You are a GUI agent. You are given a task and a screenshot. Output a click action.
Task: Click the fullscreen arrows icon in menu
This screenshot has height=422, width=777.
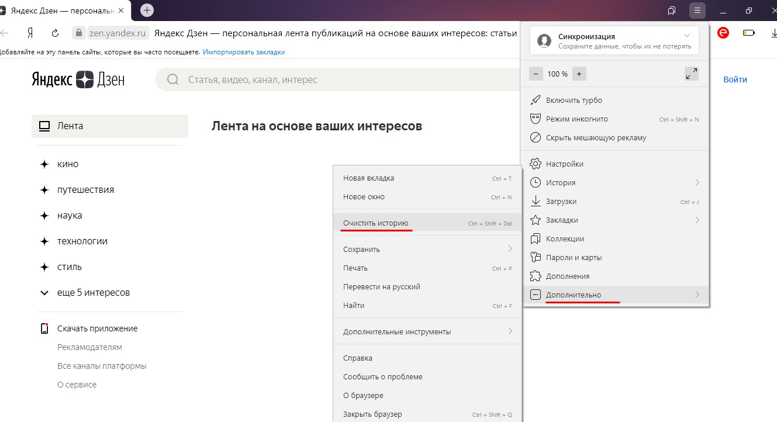(x=691, y=74)
